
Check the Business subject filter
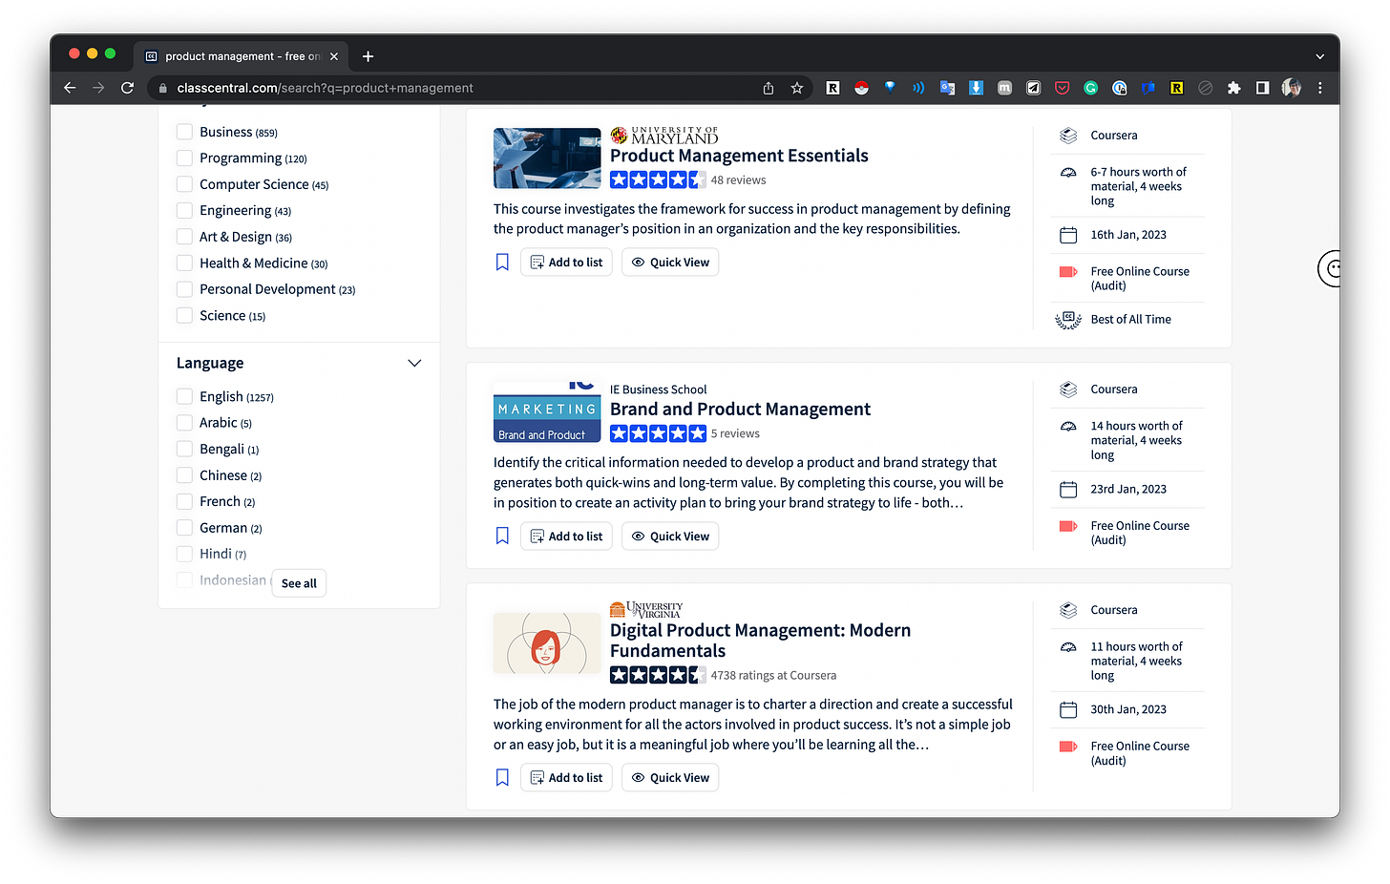tap(184, 132)
